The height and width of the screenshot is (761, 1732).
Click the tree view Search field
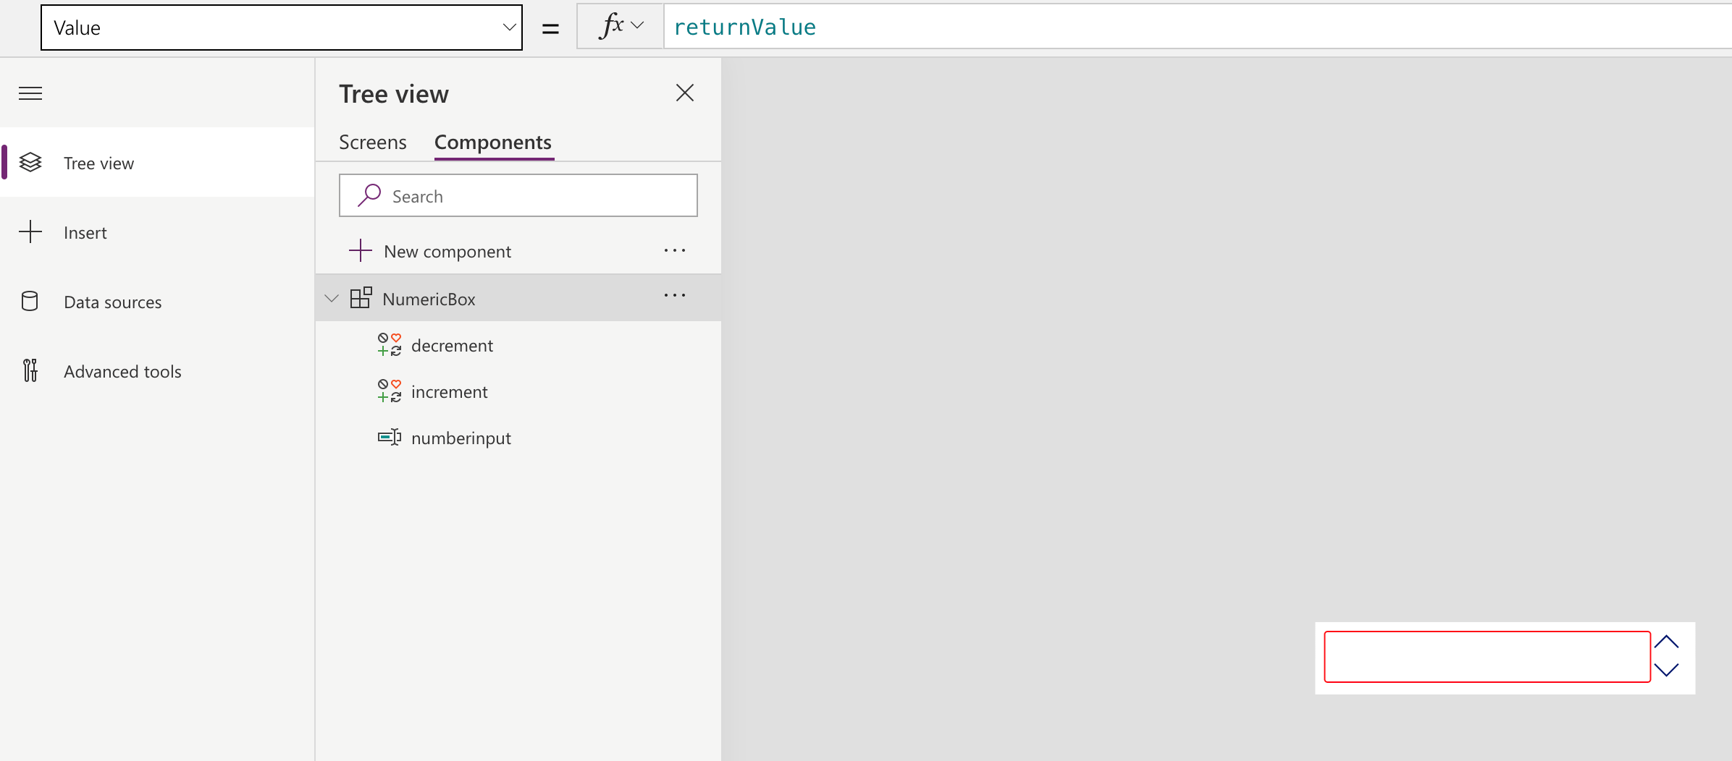[x=518, y=195]
